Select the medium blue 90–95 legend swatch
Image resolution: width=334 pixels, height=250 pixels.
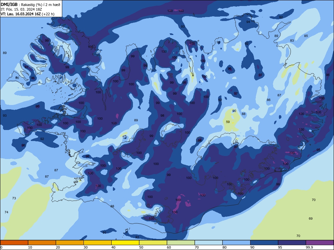point(264,243)
